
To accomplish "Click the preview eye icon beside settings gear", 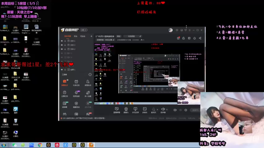I will coord(181,110).
